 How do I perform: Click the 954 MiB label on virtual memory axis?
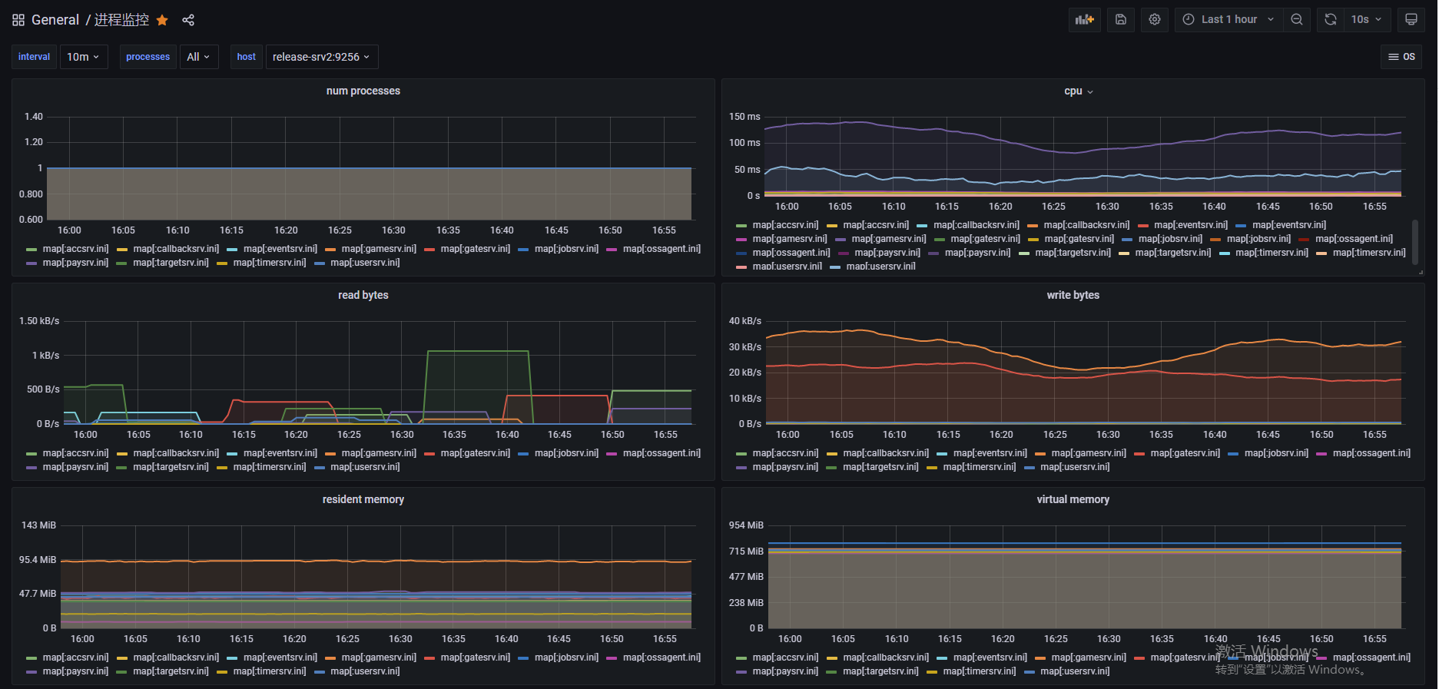pyautogui.click(x=746, y=525)
